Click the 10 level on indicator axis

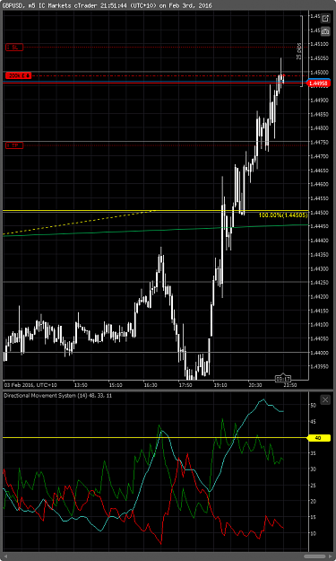(x=313, y=533)
